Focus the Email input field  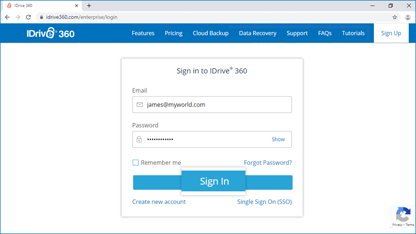point(212,105)
